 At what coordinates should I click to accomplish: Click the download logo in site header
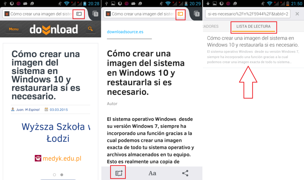point(54,29)
